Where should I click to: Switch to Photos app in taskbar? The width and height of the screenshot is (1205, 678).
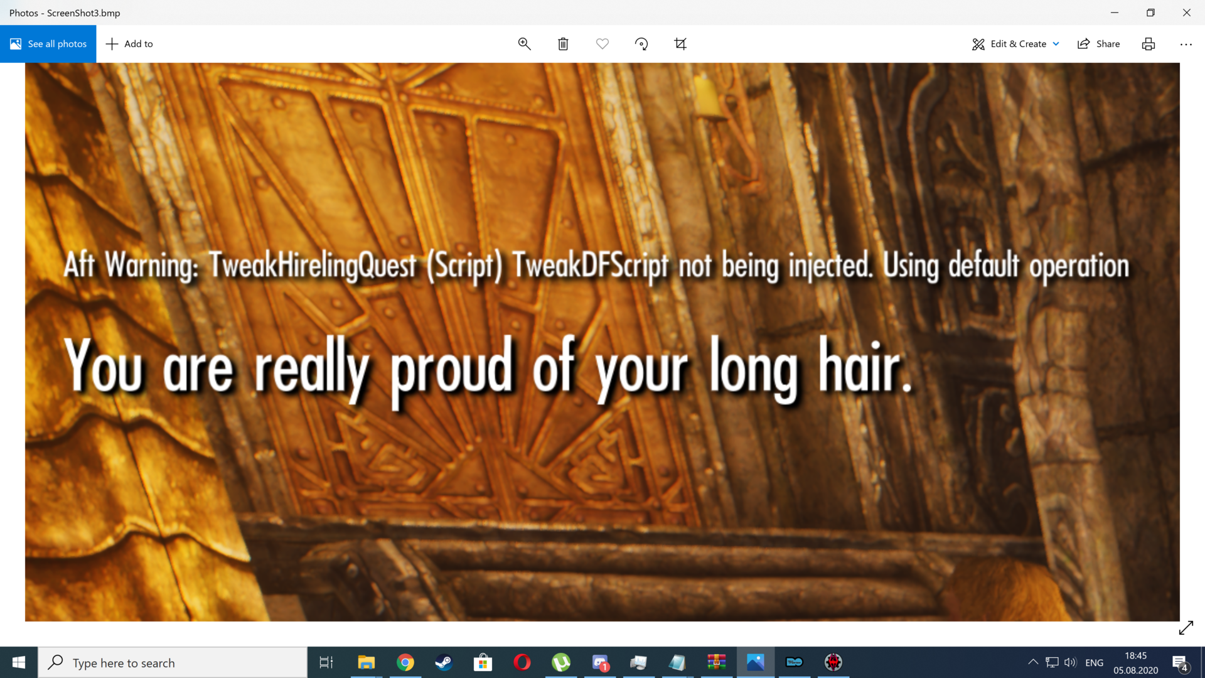[756, 662]
